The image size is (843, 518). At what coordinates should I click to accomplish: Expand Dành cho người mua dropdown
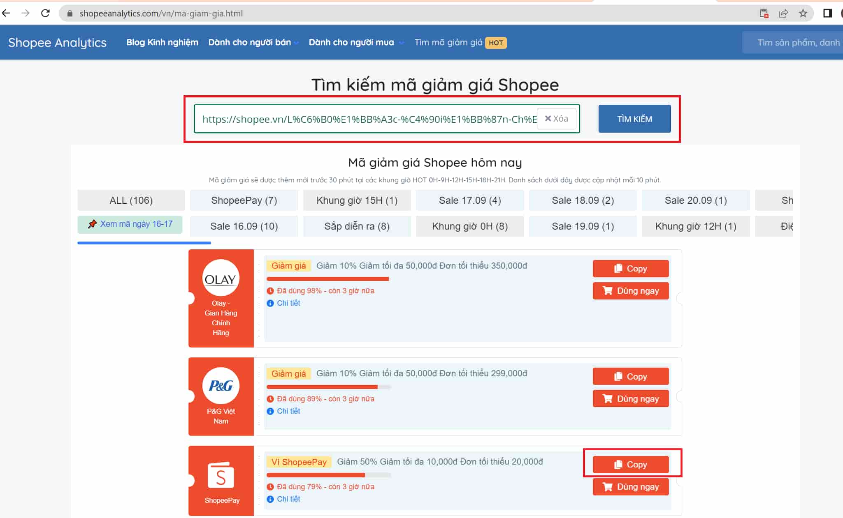[356, 42]
